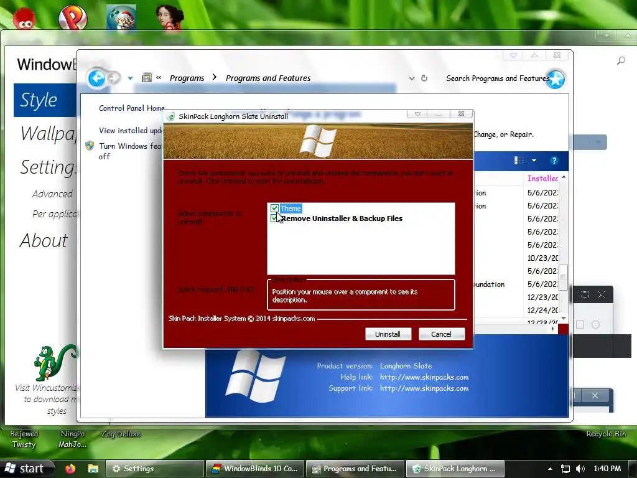
Task: Click the star search icon
Action: (x=556, y=79)
